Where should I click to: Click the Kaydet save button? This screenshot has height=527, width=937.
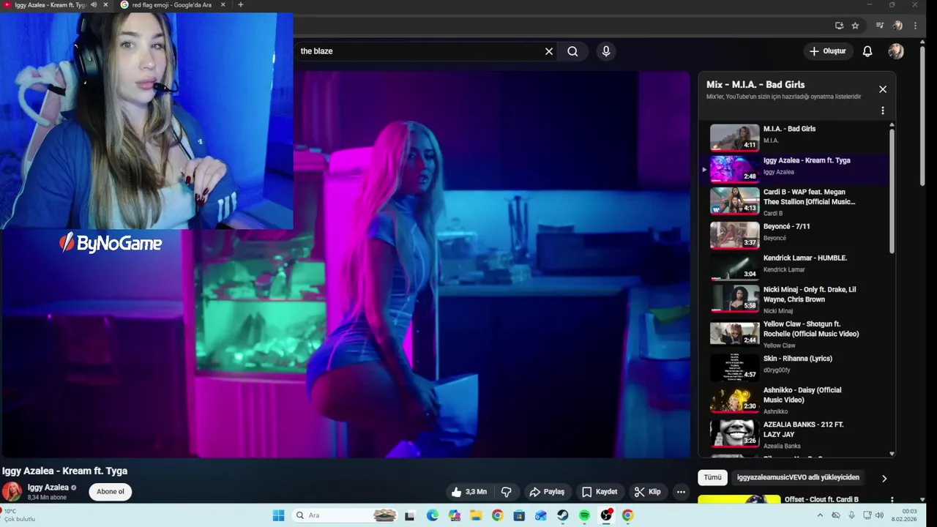coord(600,492)
